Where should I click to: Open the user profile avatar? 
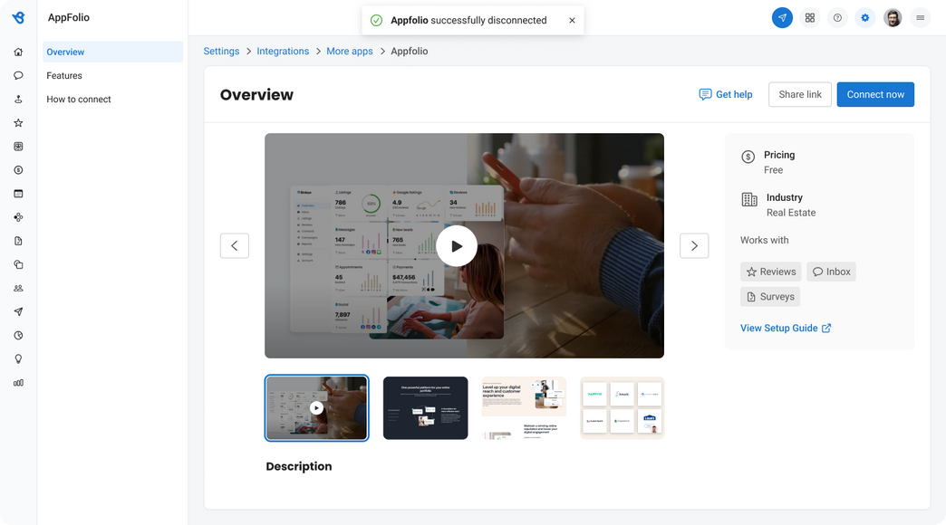coord(893,17)
